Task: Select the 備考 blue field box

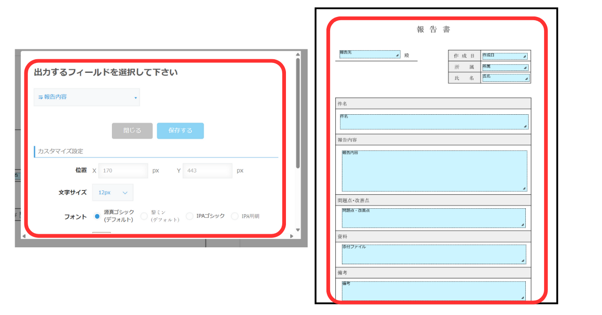Action: pyautogui.click(x=434, y=291)
